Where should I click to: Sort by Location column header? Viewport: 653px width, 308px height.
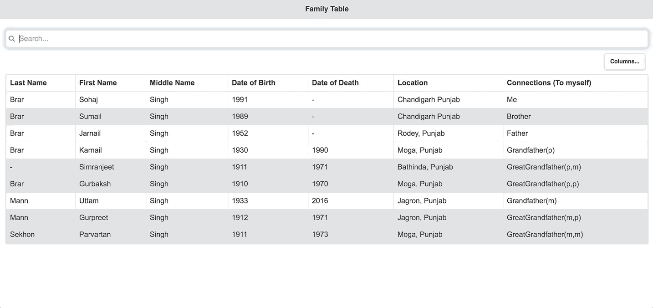pyautogui.click(x=413, y=83)
